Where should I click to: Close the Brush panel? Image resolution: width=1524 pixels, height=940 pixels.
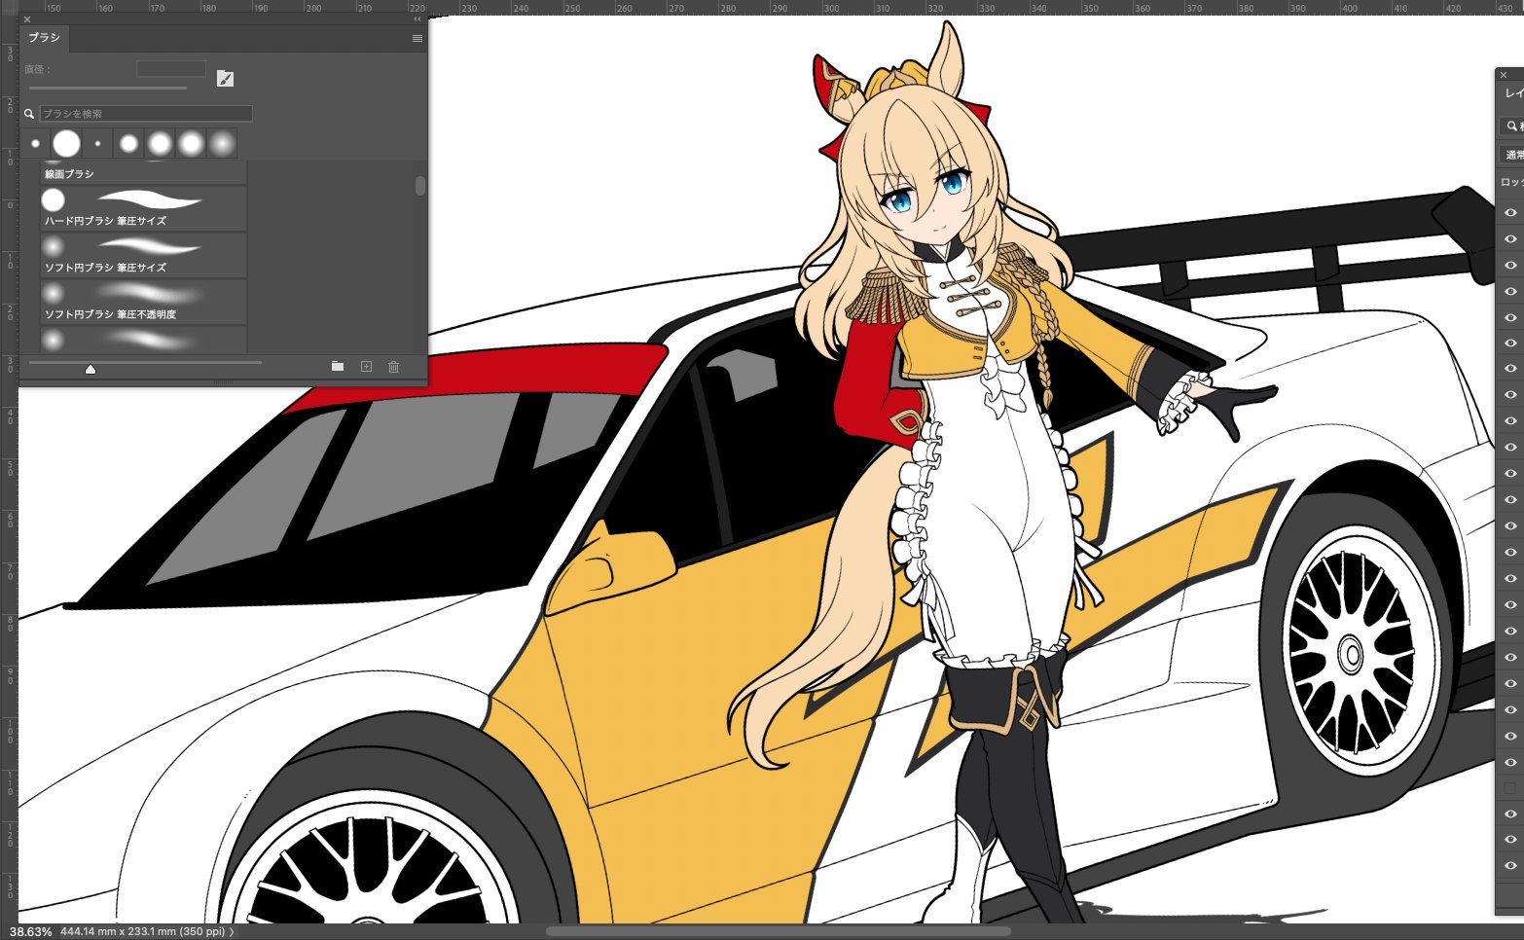(27, 18)
